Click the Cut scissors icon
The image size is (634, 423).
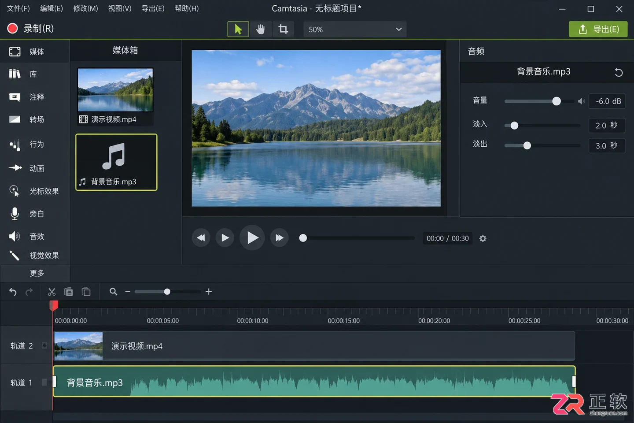(52, 292)
